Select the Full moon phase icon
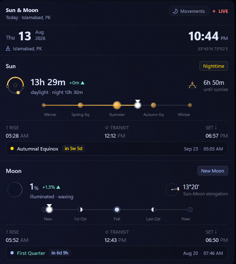The width and height of the screenshot is (236, 264). point(117,210)
